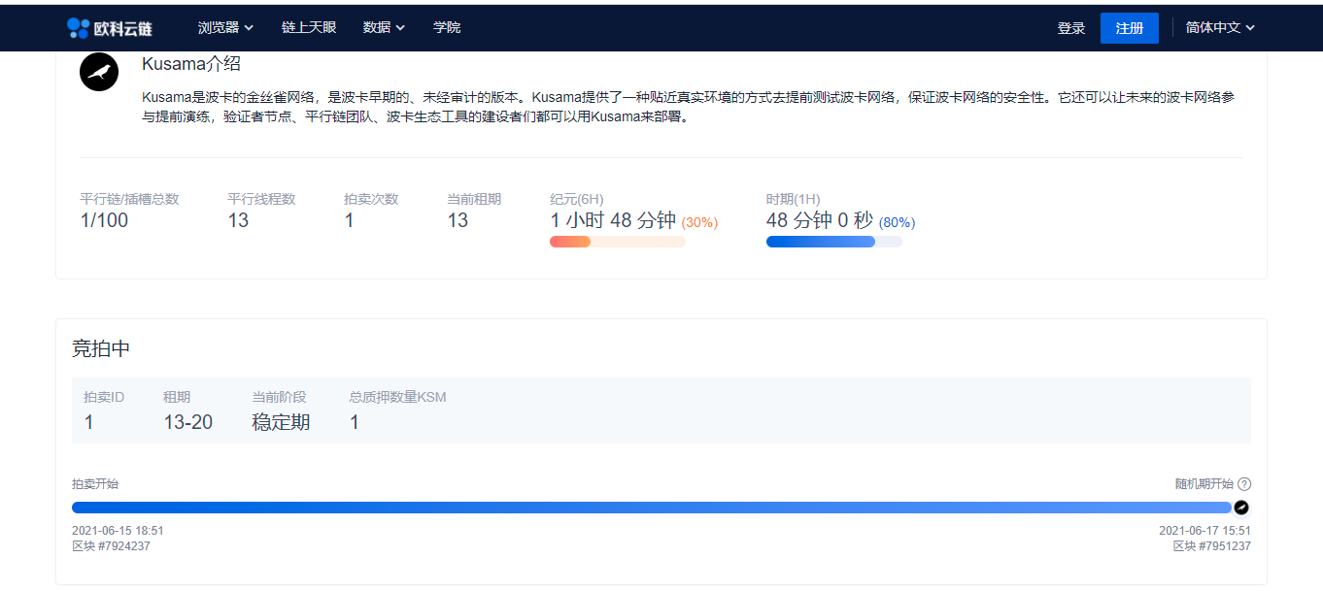Click block number 区块 #7924237

tap(111, 546)
